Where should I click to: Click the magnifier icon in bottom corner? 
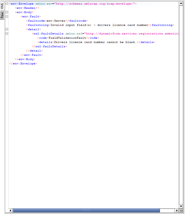pyautogui.click(x=181, y=211)
